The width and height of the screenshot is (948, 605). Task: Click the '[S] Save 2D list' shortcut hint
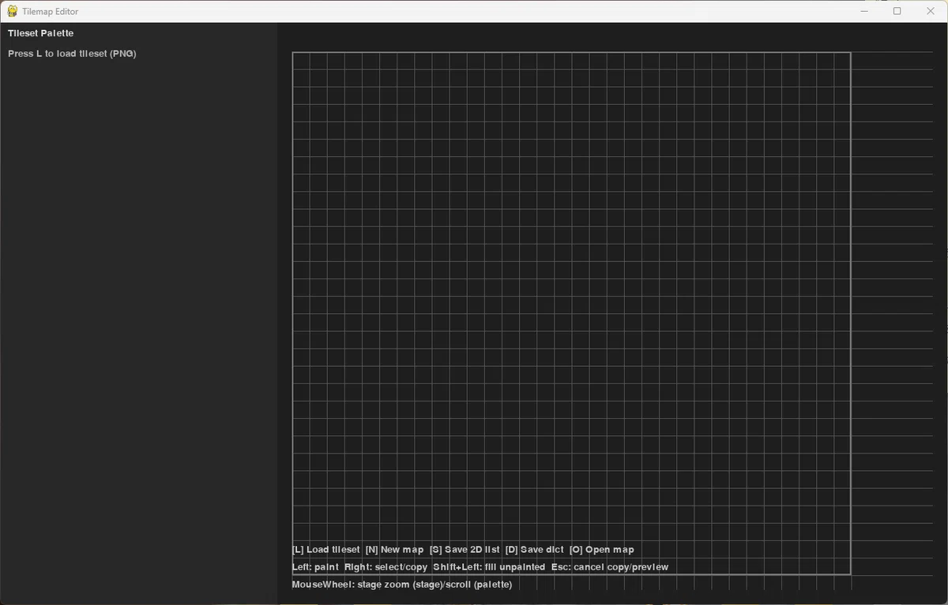coord(465,550)
